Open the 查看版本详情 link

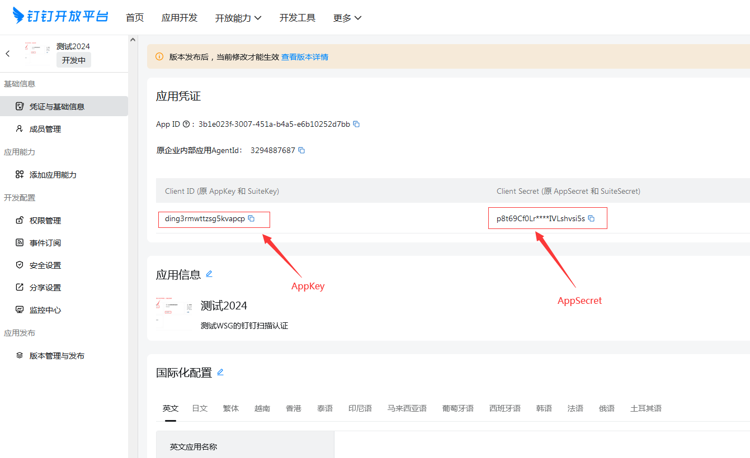305,57
